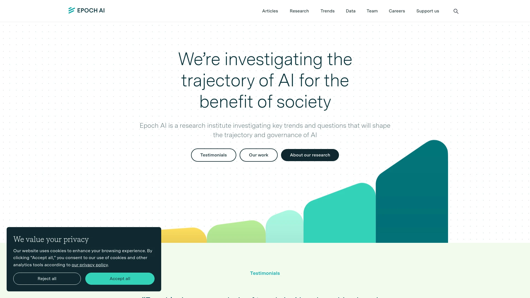Toggle cookie consent rejection
This screenshot has height=298, width=530.
[x=47, y=279]
